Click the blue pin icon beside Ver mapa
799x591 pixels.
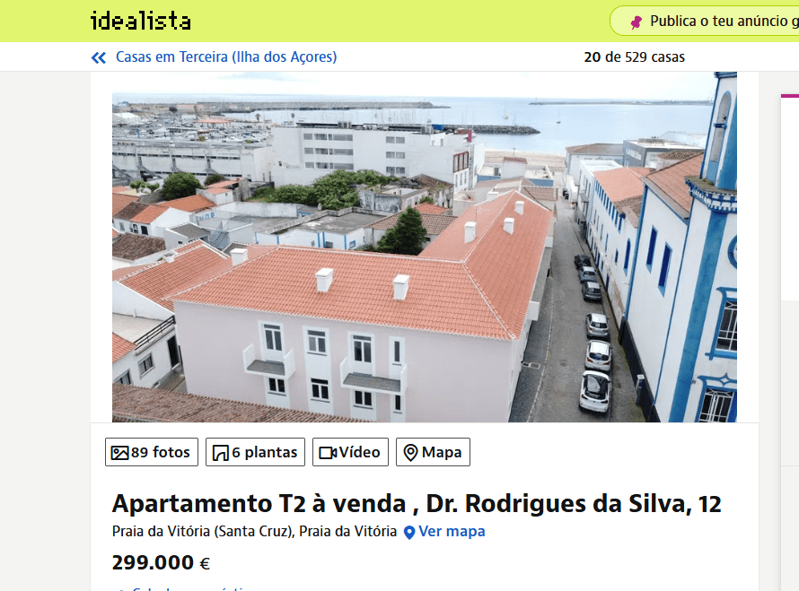pyautogui.click(x=409, y=533)
